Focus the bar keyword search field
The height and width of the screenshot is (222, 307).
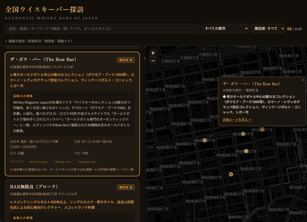click(x=102, y=28)
